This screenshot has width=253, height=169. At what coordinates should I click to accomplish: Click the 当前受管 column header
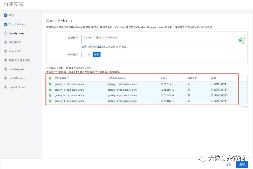click(x=192, y=78)
